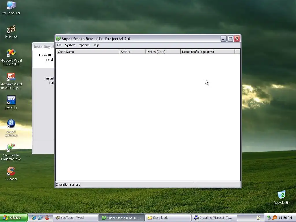
Task: Sort by Notes (Core) column header
Action: 163,51
